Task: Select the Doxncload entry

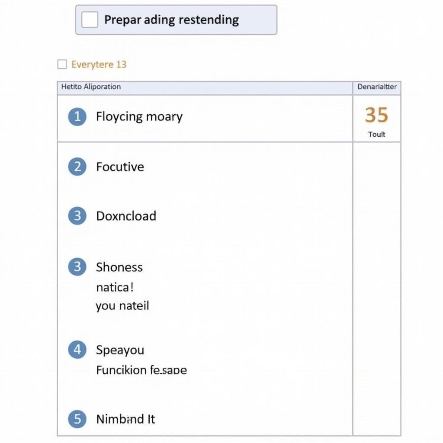Action: point(126,216)
